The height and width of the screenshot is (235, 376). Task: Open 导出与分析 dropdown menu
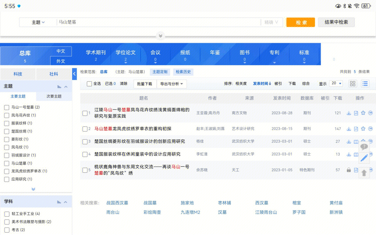point(171,84)
